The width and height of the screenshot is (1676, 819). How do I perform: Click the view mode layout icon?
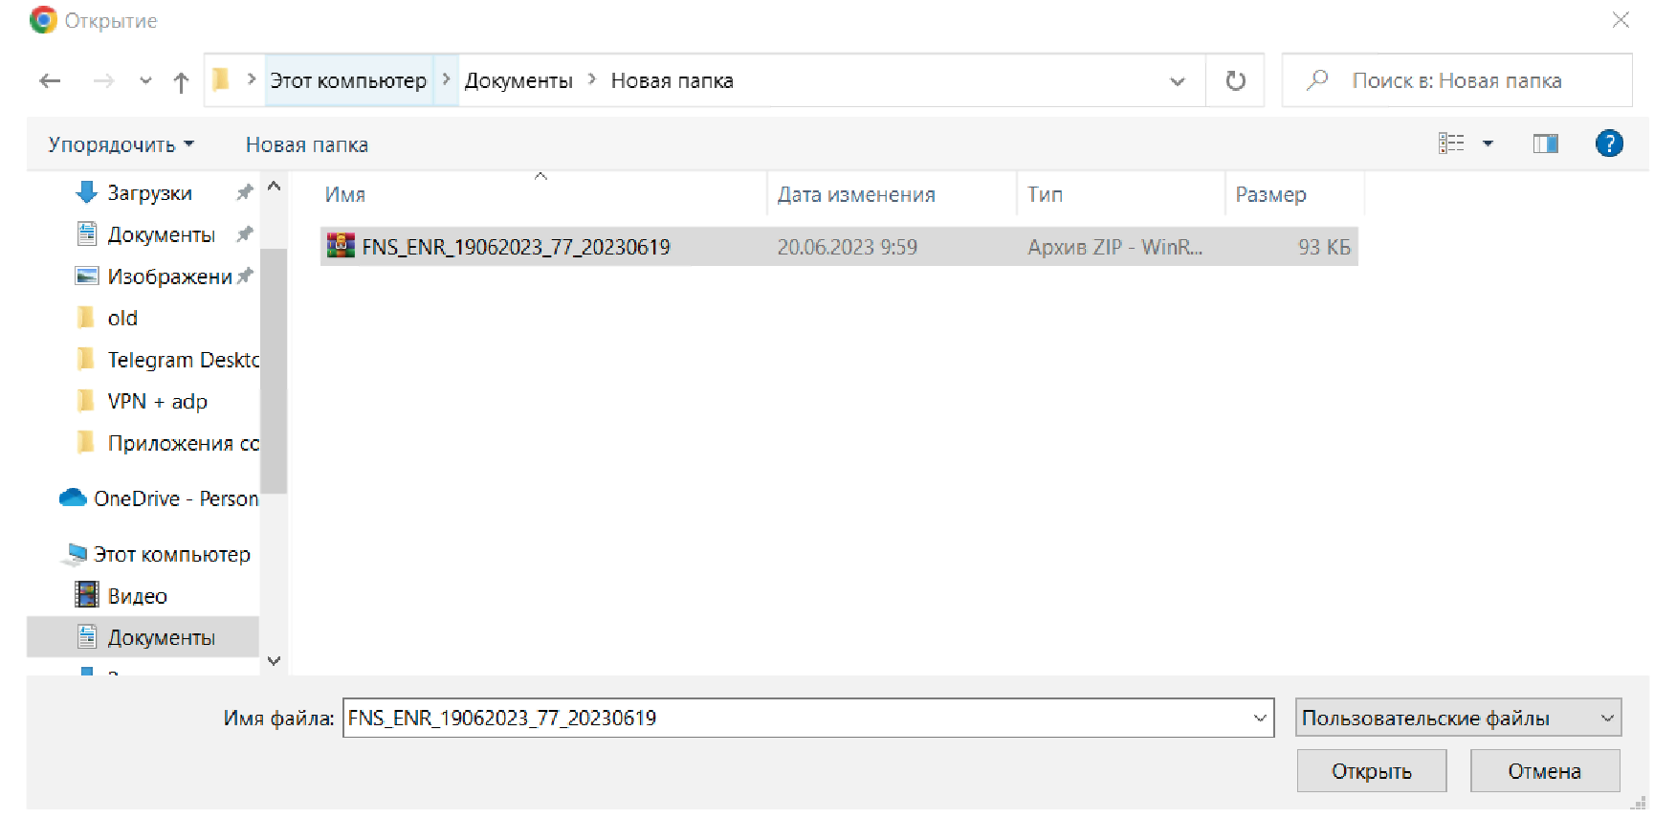(x=1451, y=144)
